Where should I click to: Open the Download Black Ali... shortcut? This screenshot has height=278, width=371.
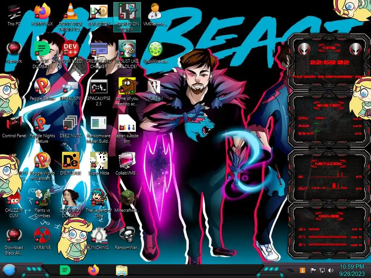pyautogui.click(x=14, y=241)
